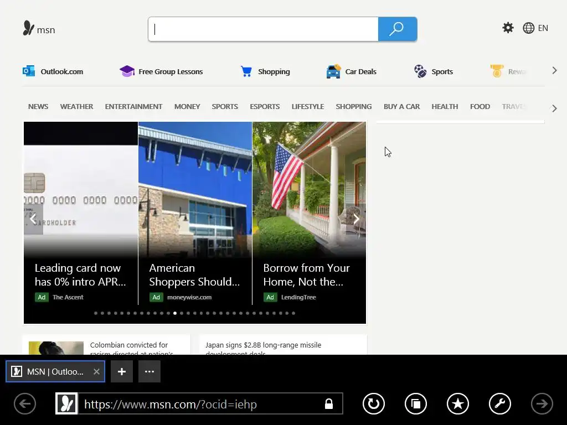Show next carousel slide

click(356, 219)
